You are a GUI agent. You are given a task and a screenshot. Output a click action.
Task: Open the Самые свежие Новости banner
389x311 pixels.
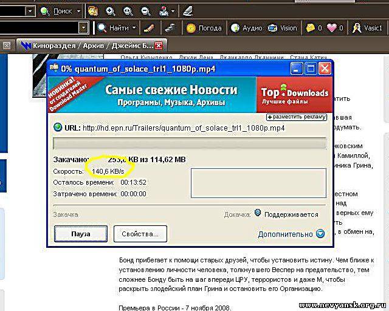(x=152, y=95)
